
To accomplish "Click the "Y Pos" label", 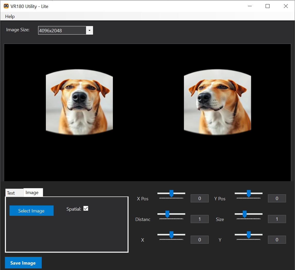I will (220, 199).
